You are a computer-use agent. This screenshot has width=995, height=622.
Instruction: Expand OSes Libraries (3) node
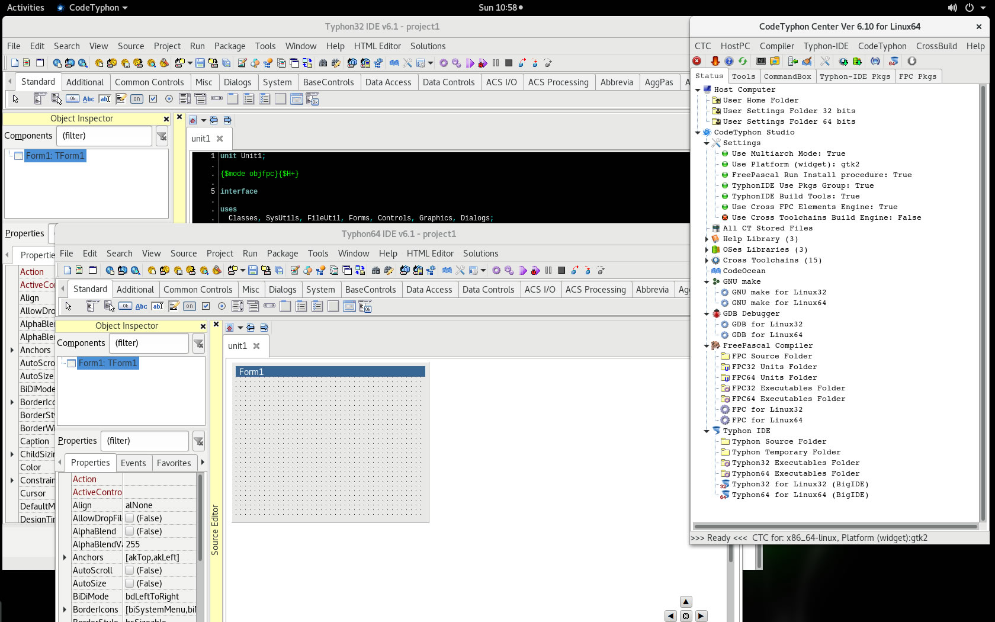tap(707, 250)
